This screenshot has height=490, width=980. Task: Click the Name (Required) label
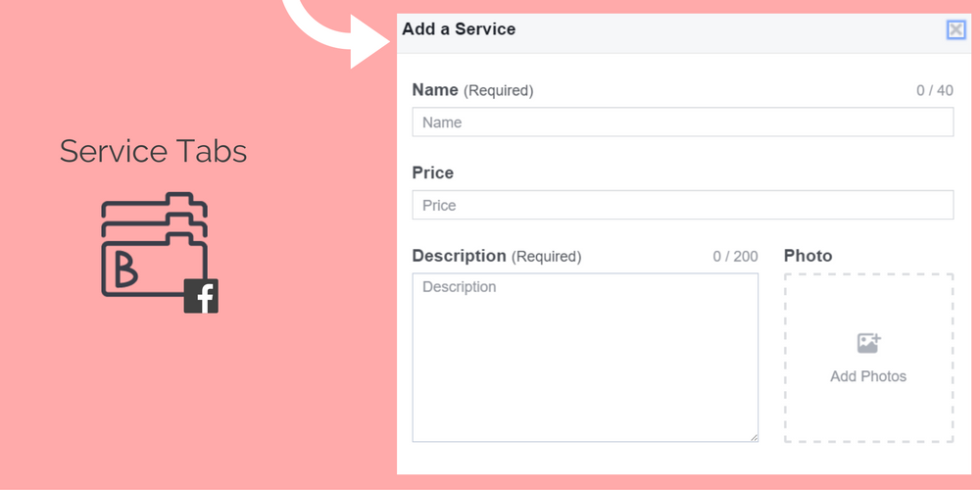472,90
